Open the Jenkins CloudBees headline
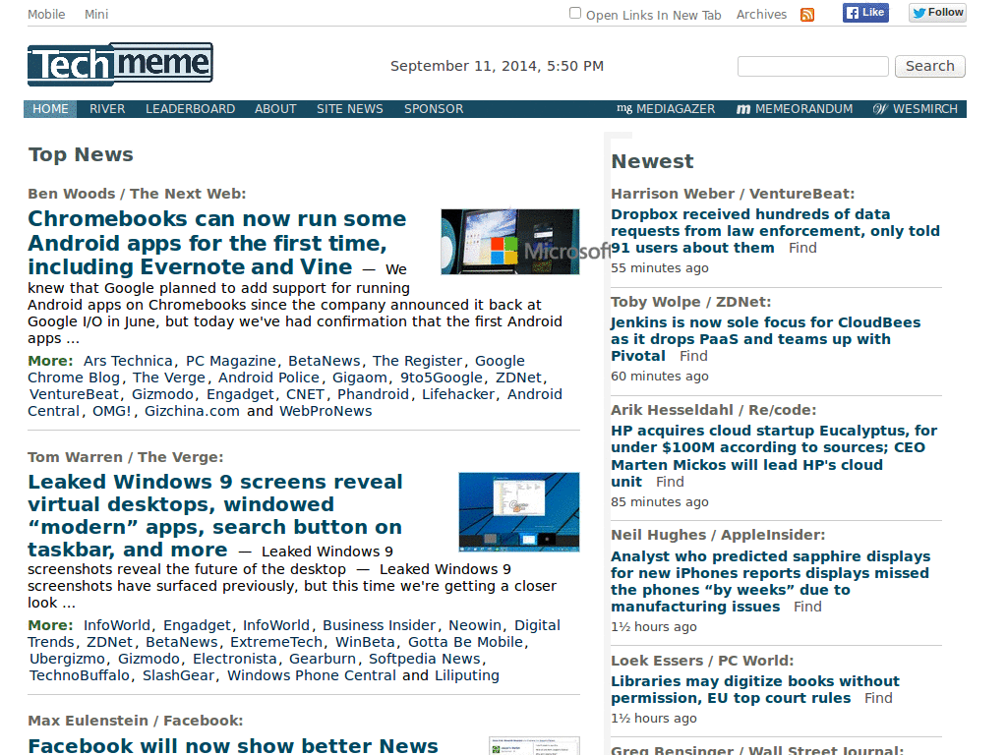Image resolution: width=1007 pixels, height=755 pixels. click(x=765, y=339)
